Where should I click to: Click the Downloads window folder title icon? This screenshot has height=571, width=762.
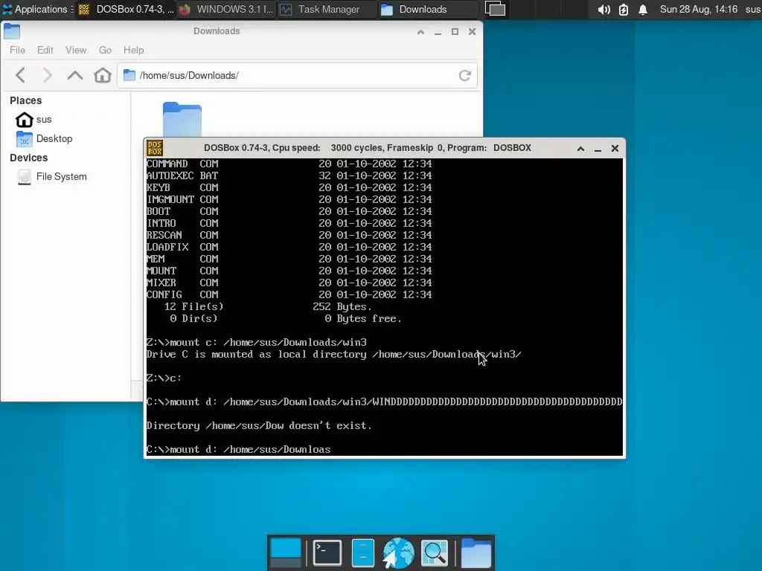(12, 31)
